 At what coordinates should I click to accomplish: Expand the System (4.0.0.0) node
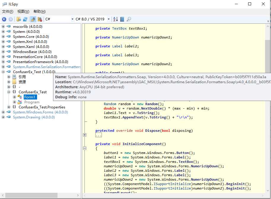coord(3,31)
